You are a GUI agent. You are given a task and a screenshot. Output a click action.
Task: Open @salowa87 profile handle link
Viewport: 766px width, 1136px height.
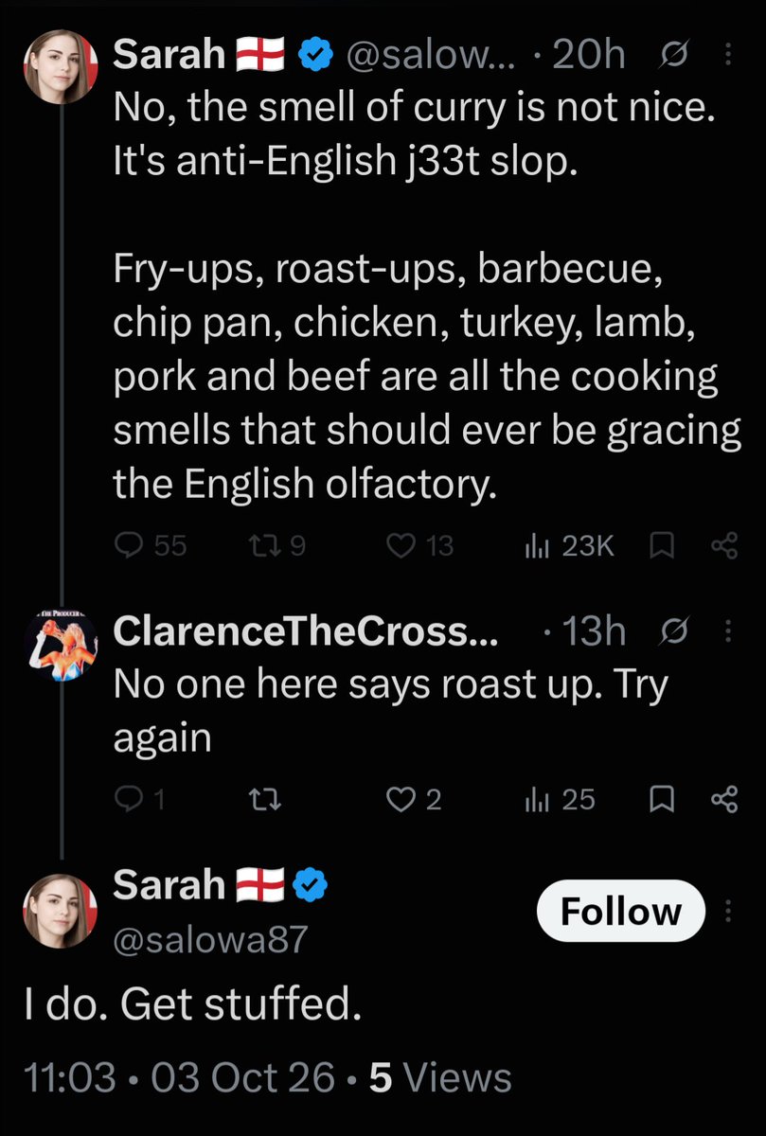click(x=210, y=937)
